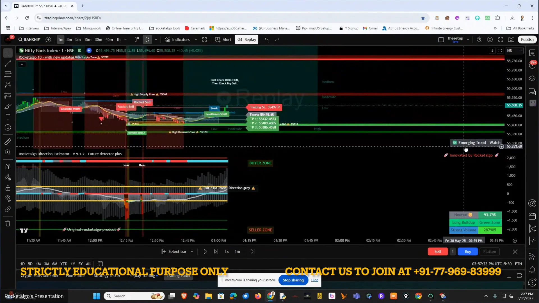539x303 pixels.
Task: Expand the timeframe list dropdown
Action: (125, 40)
